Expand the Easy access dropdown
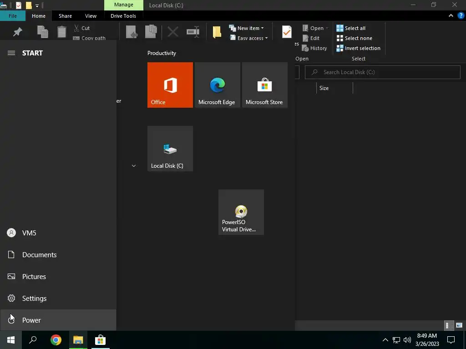 click(249, 38)
